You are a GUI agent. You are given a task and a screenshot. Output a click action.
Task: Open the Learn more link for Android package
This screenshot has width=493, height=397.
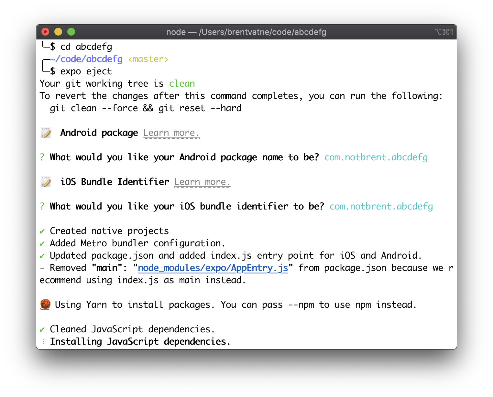[x=171, y=133]
